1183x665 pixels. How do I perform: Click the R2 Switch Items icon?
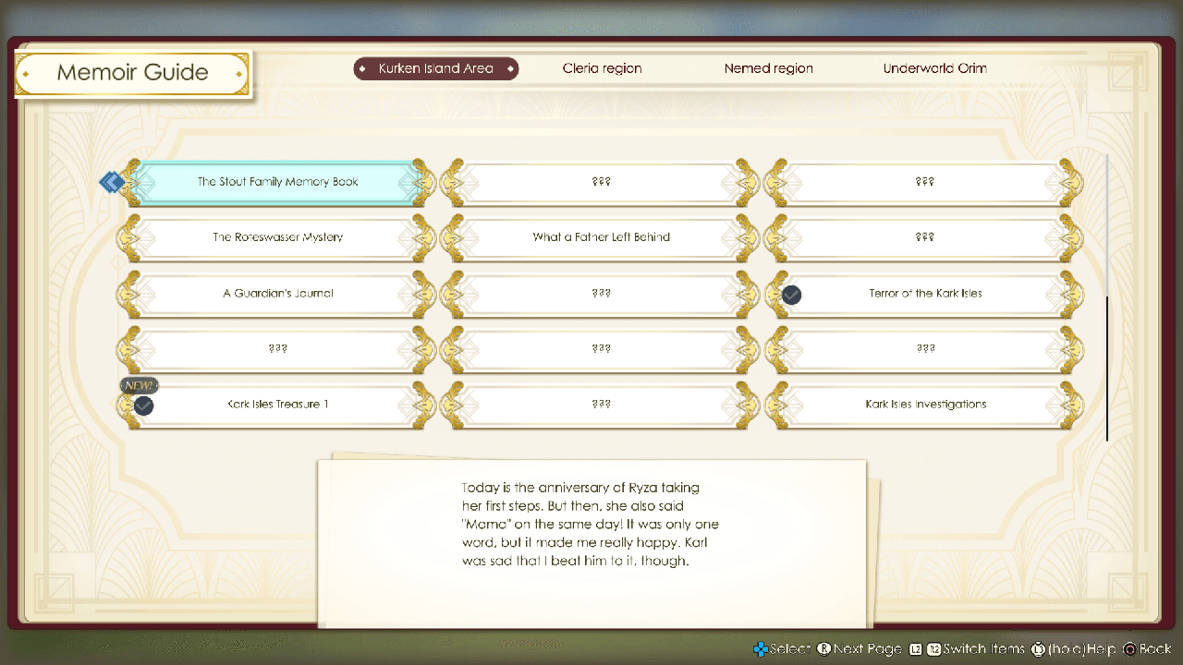934,649
